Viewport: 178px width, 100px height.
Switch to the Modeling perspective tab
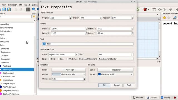(x=152, y=97)
